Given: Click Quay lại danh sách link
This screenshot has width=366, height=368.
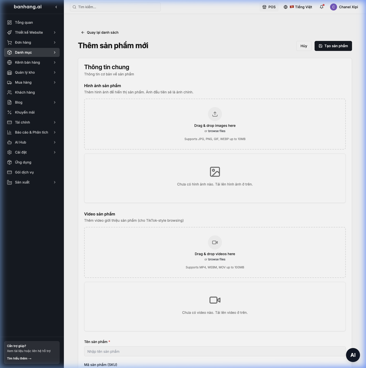Looking at the screenshot, I should [x=100, y=32].
